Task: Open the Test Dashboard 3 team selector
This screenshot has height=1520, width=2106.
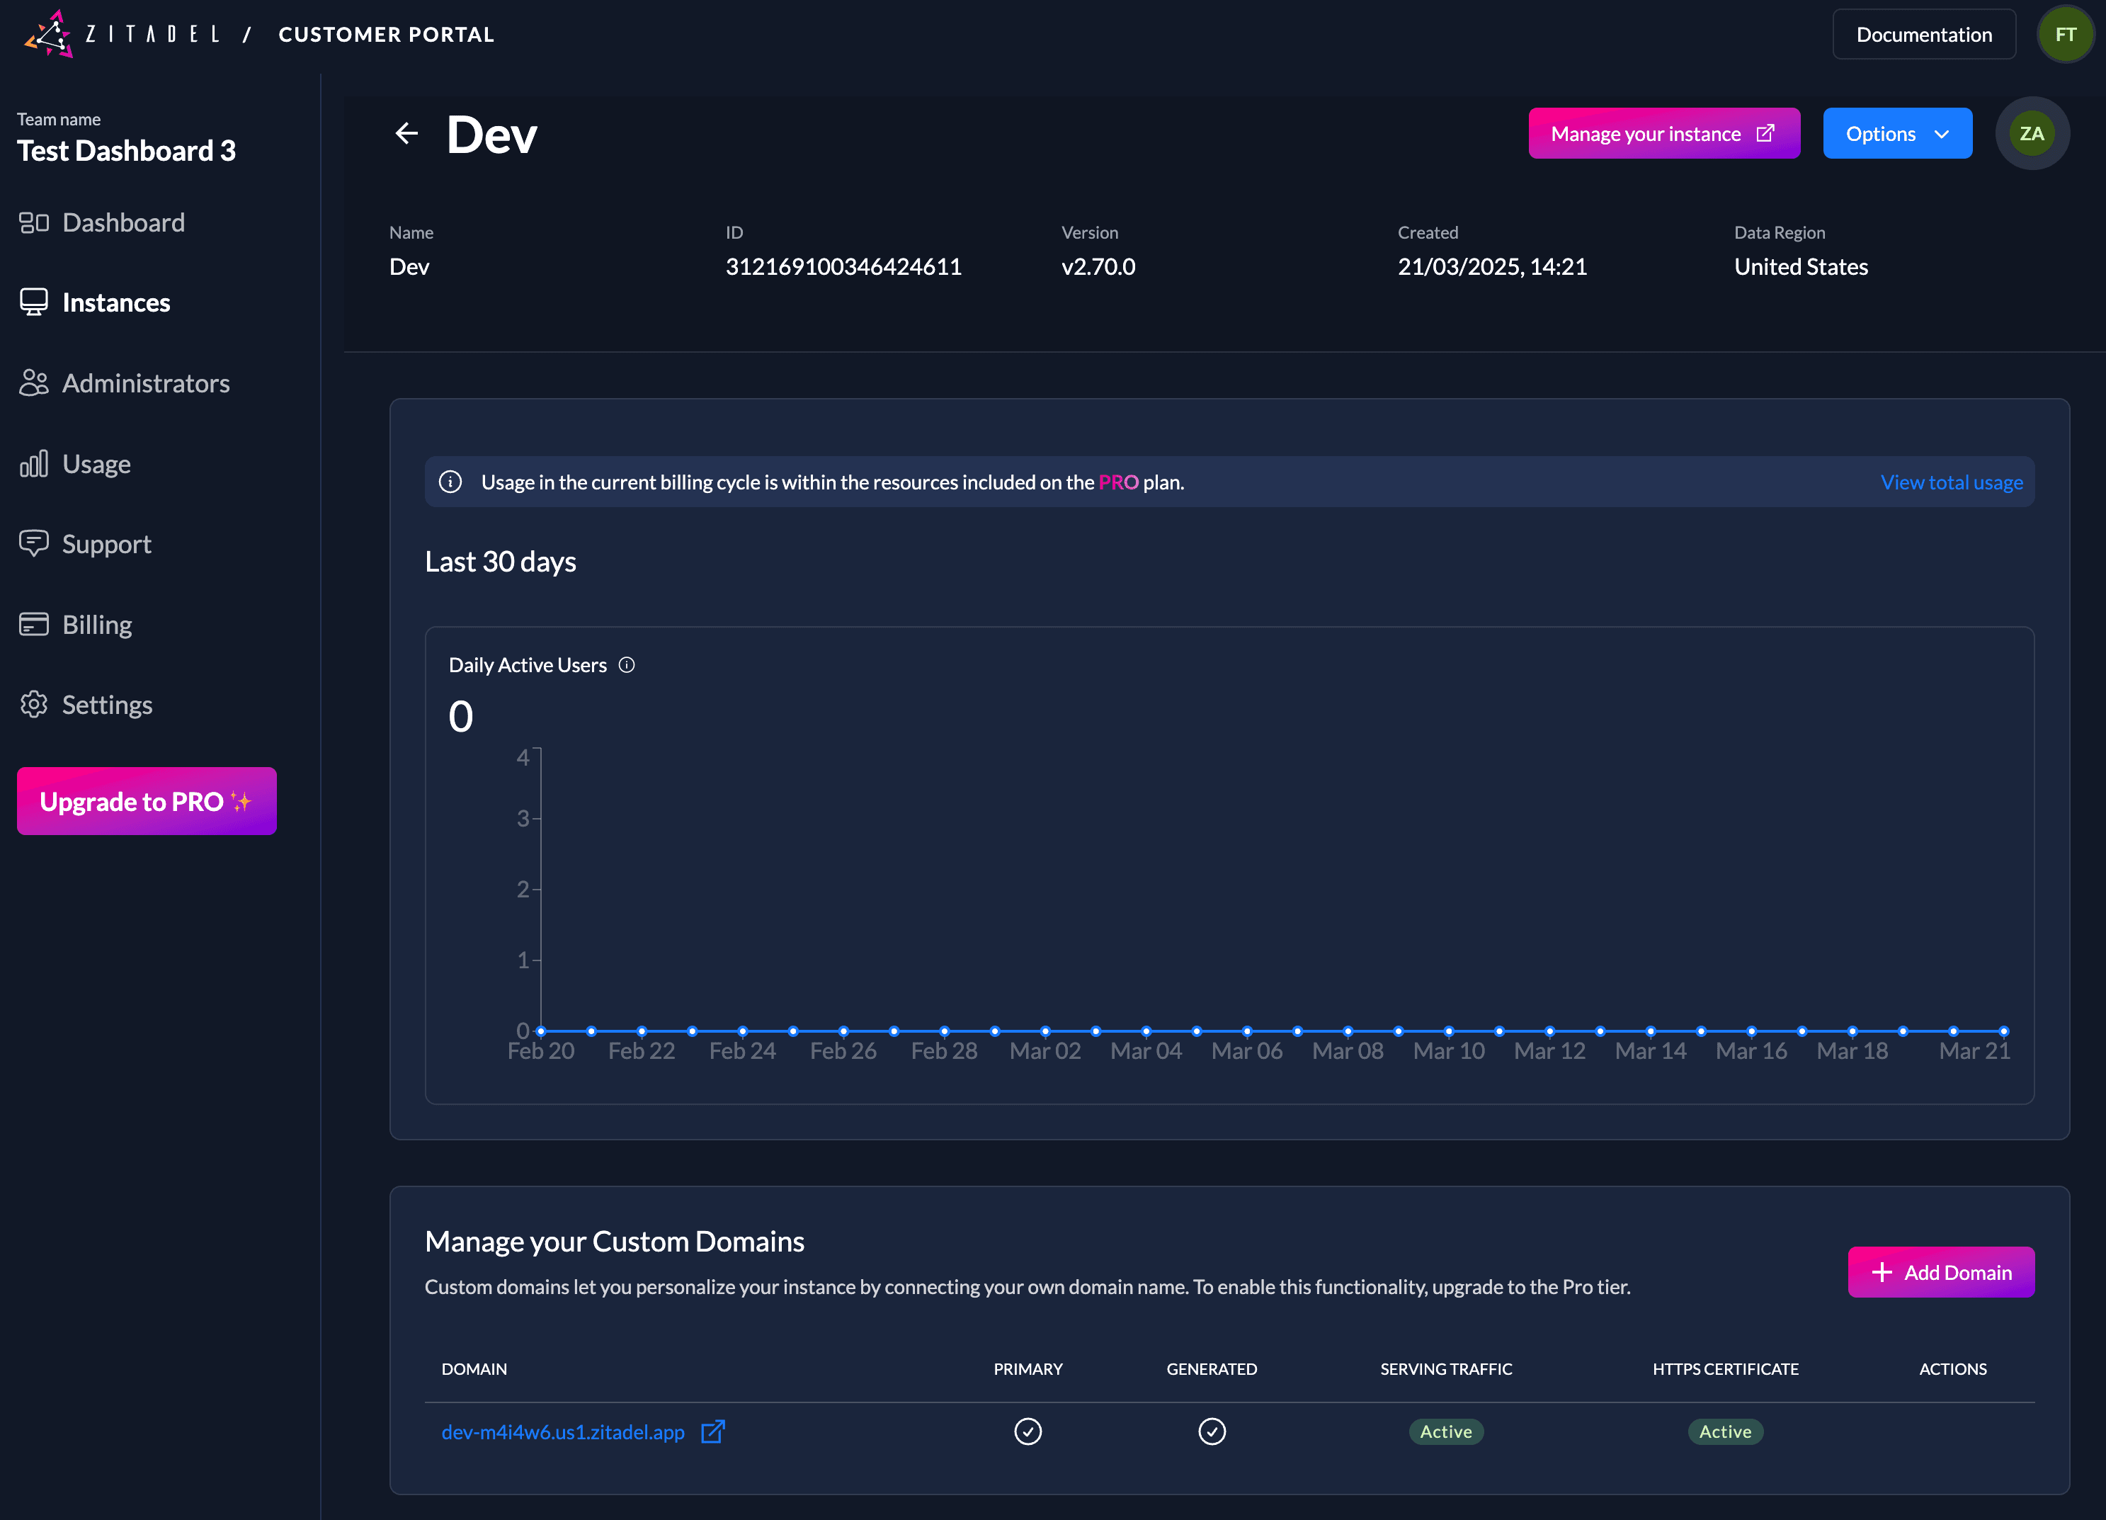Action: [126, 150]
